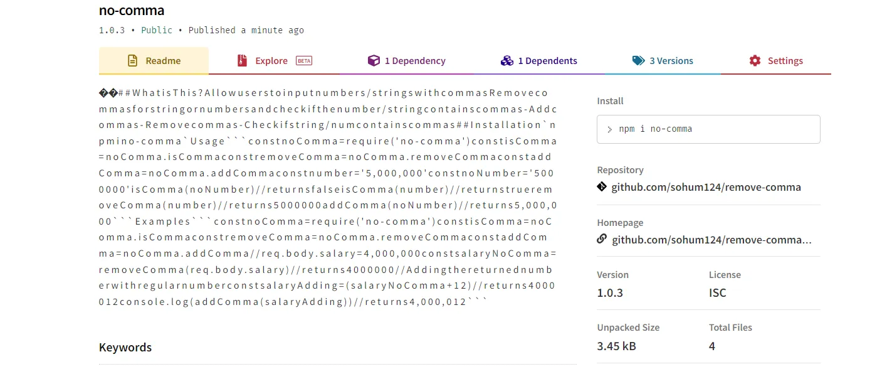Copy the npm i no-comma install command
This screenshot has height=374, width=892.
[708, 129]
